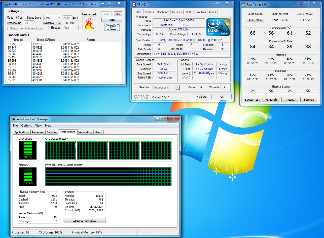The image size is (324, 238).
Task: Click the 3204.08 MHz readout in Real Temp
Action: (280, 14)
